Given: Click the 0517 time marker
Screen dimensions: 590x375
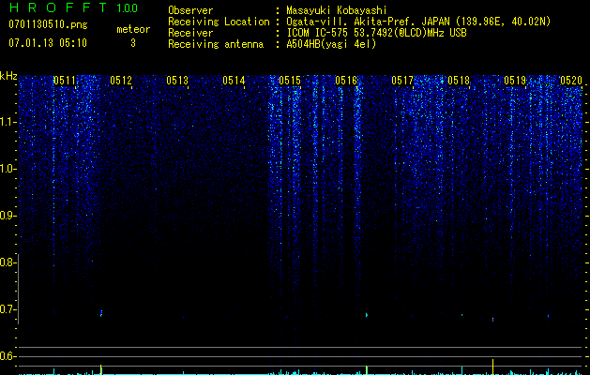Looking at the screenshot, I should point(402,81).
